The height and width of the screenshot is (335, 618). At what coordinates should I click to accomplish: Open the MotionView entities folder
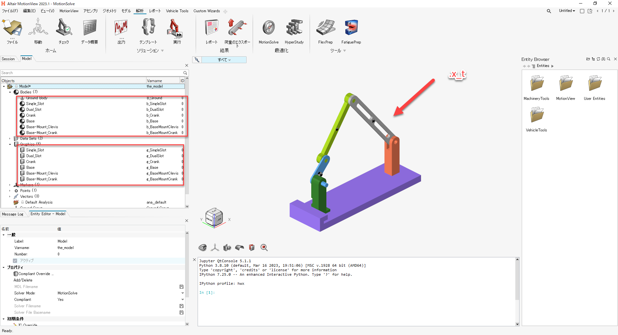(x=566, y=88)
